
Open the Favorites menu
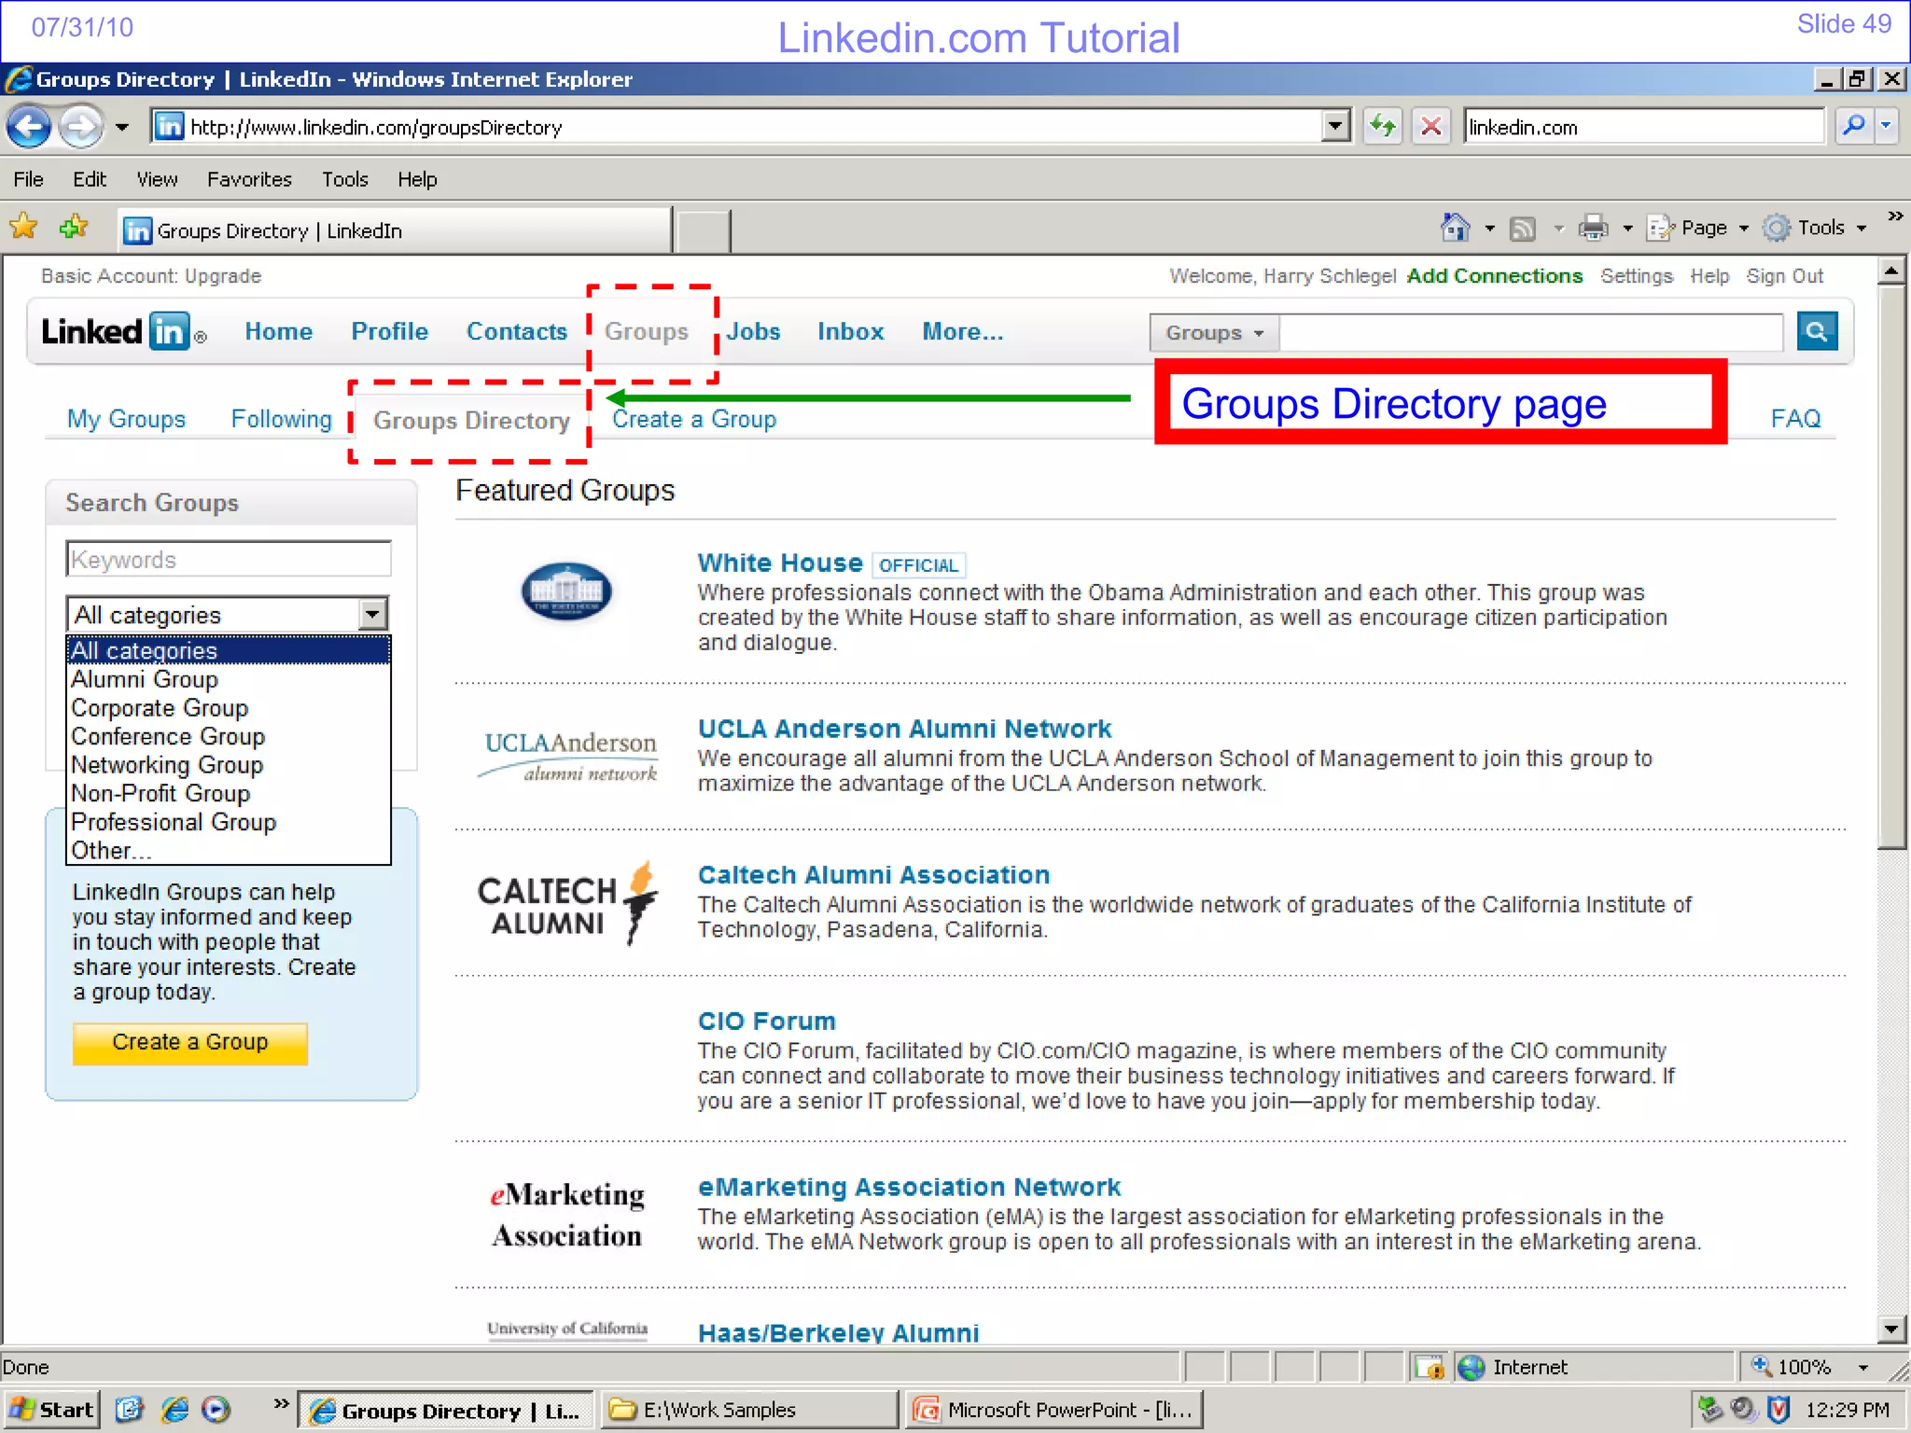coord(249,179)
